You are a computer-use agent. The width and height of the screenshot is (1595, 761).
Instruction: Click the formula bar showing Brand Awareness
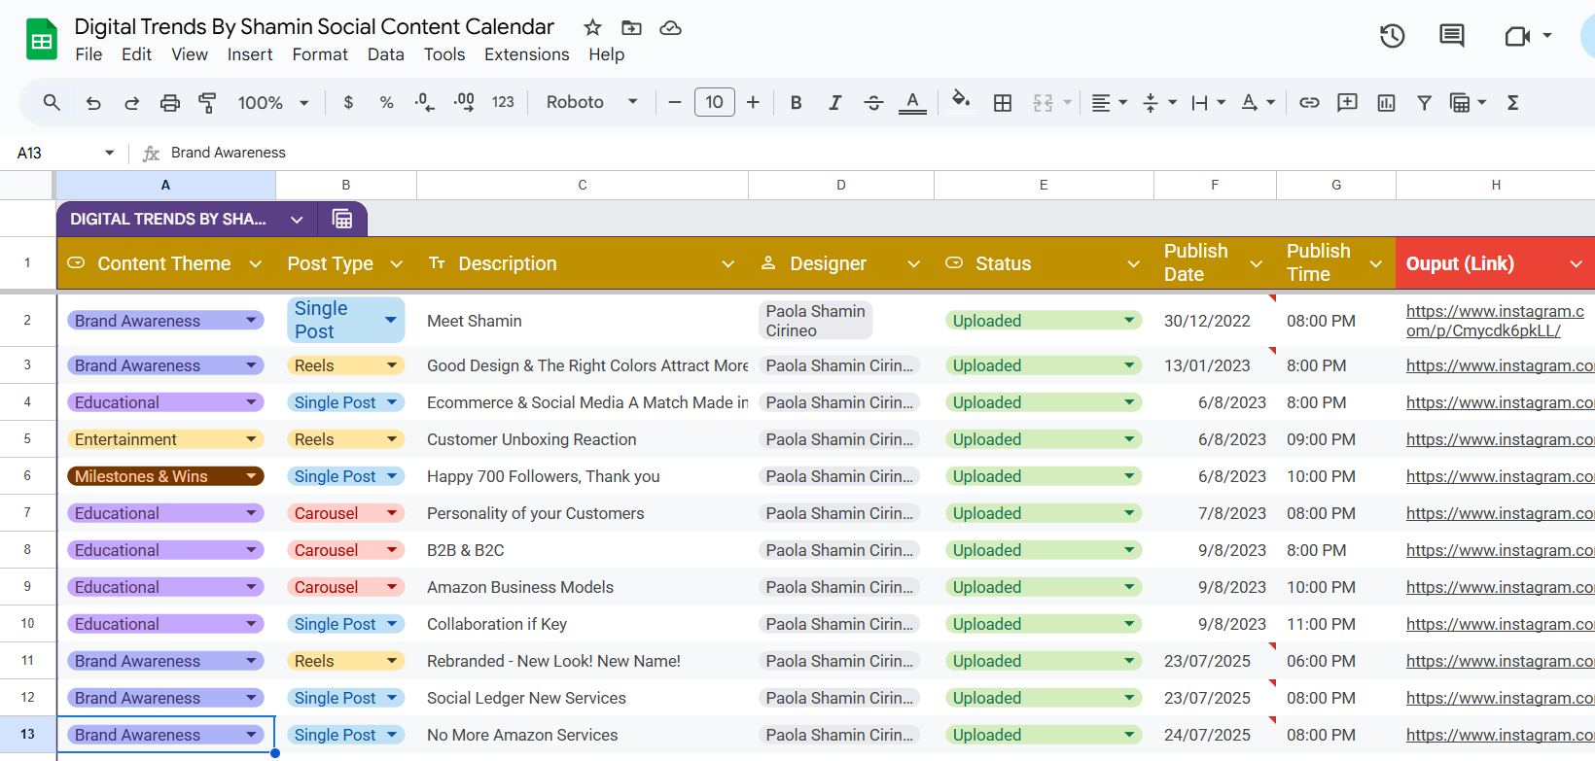pyautogui.click(x=229, y=153)
